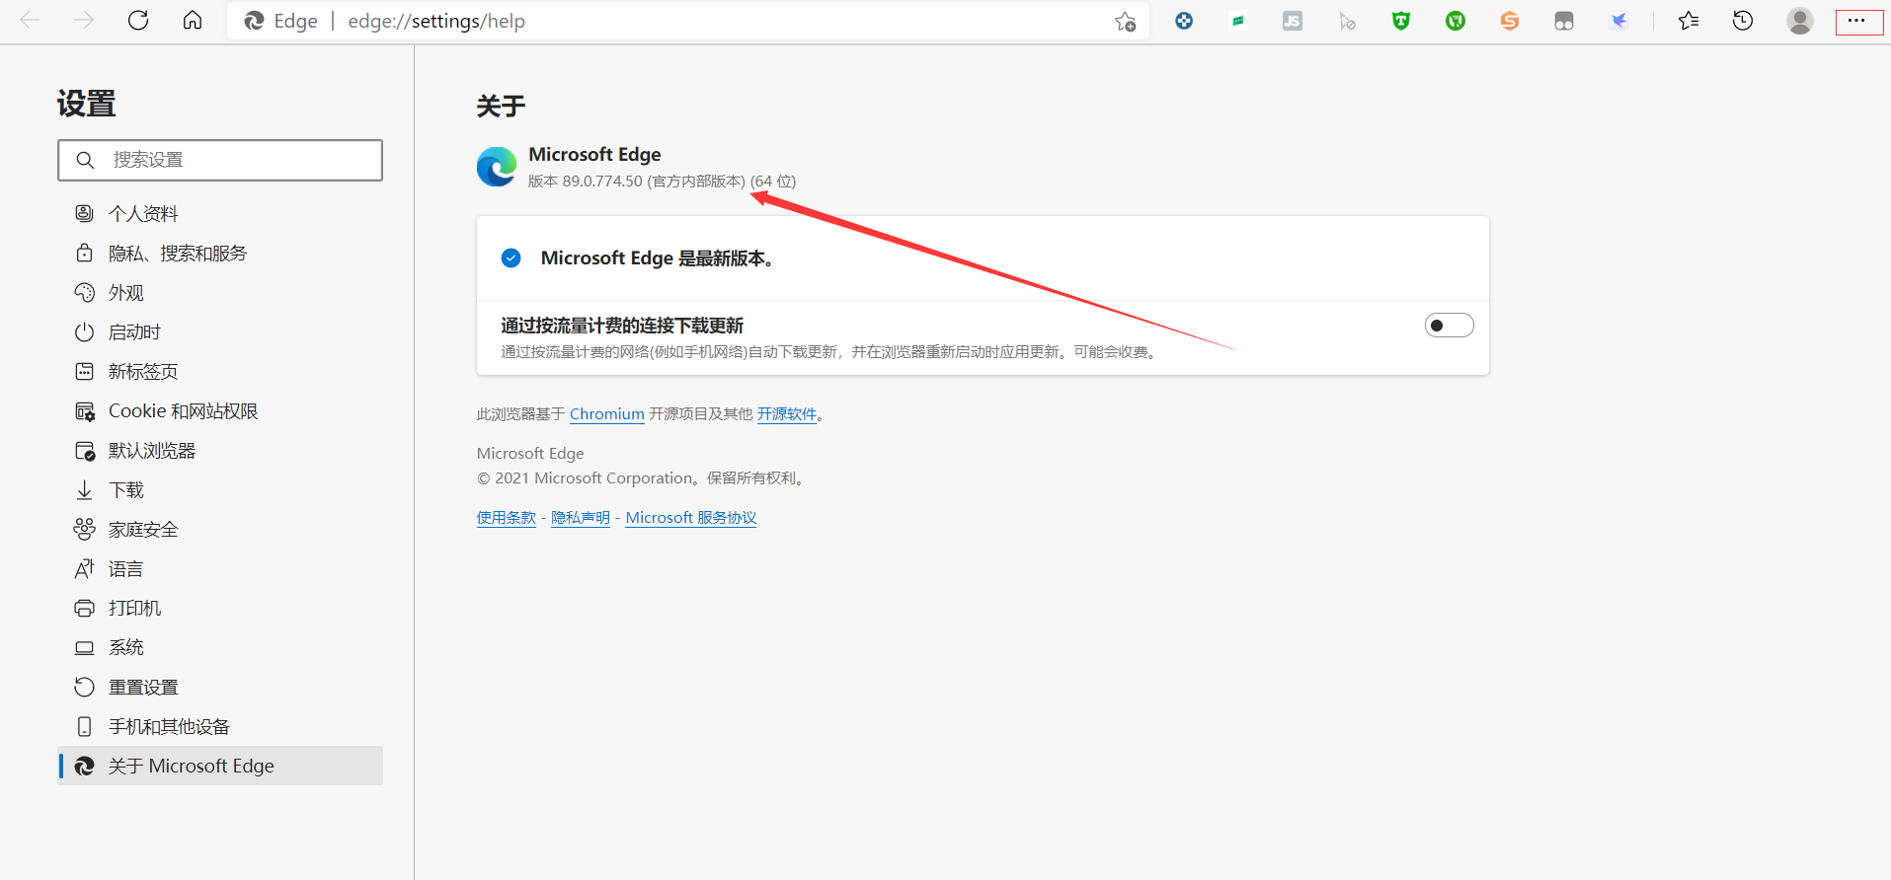Open 外观 settings
This screenshot has height=880, width=1891.
click(220, 292)
